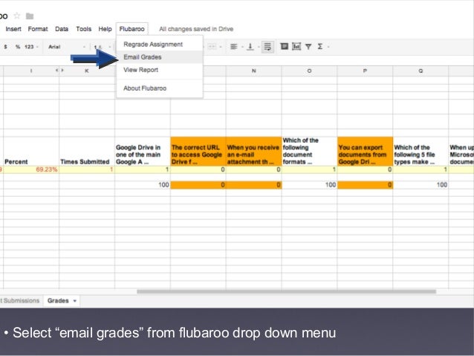The height and width of the screenshot is (356, 474).
Task: Apply percent number format
Action: coord(18,47)
